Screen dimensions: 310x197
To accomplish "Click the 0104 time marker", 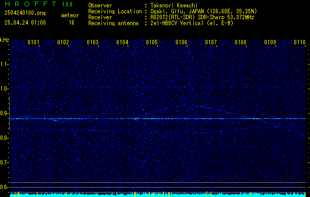I will [x=122, y=42].
